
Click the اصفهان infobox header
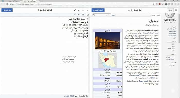coord(107,31)
